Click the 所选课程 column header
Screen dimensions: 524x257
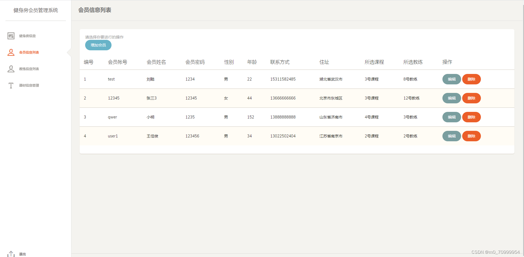374,62
